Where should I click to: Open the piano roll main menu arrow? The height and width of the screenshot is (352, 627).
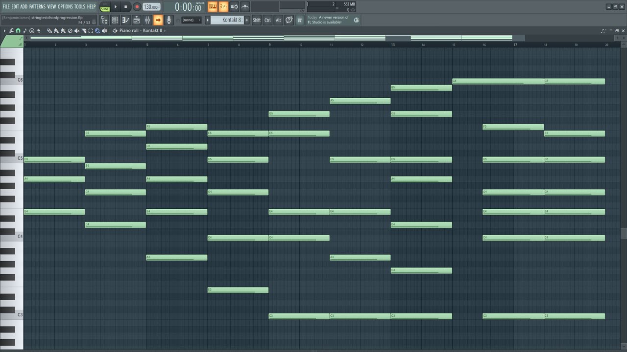[x=4, y=31]
